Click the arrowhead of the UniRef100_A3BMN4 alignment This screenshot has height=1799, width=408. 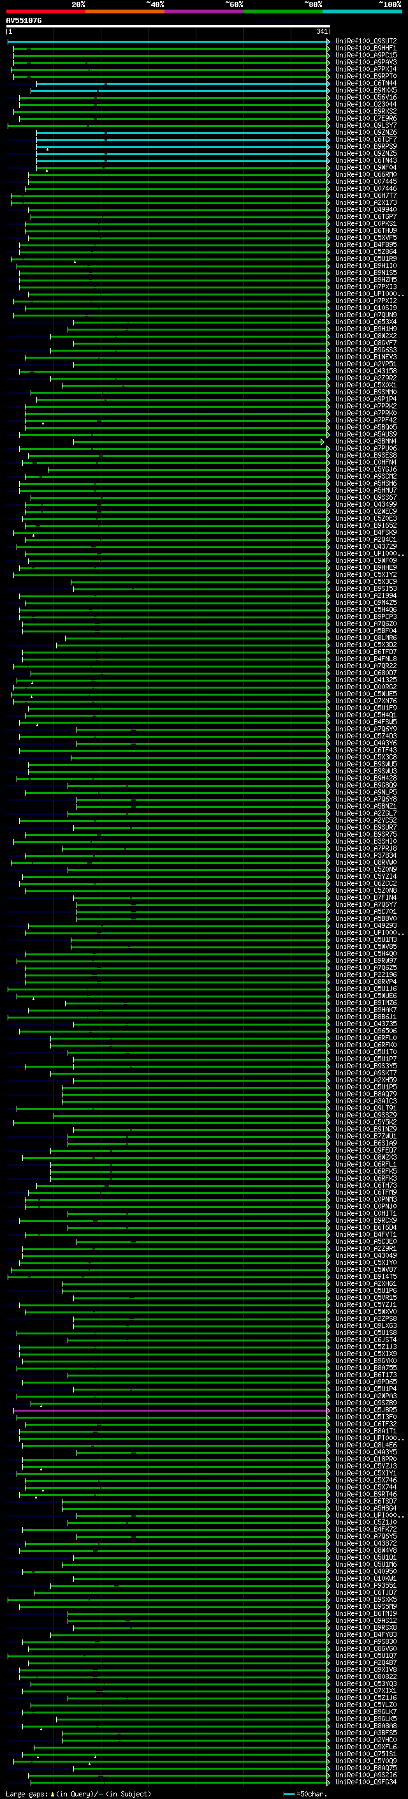[x=322, y=442]
